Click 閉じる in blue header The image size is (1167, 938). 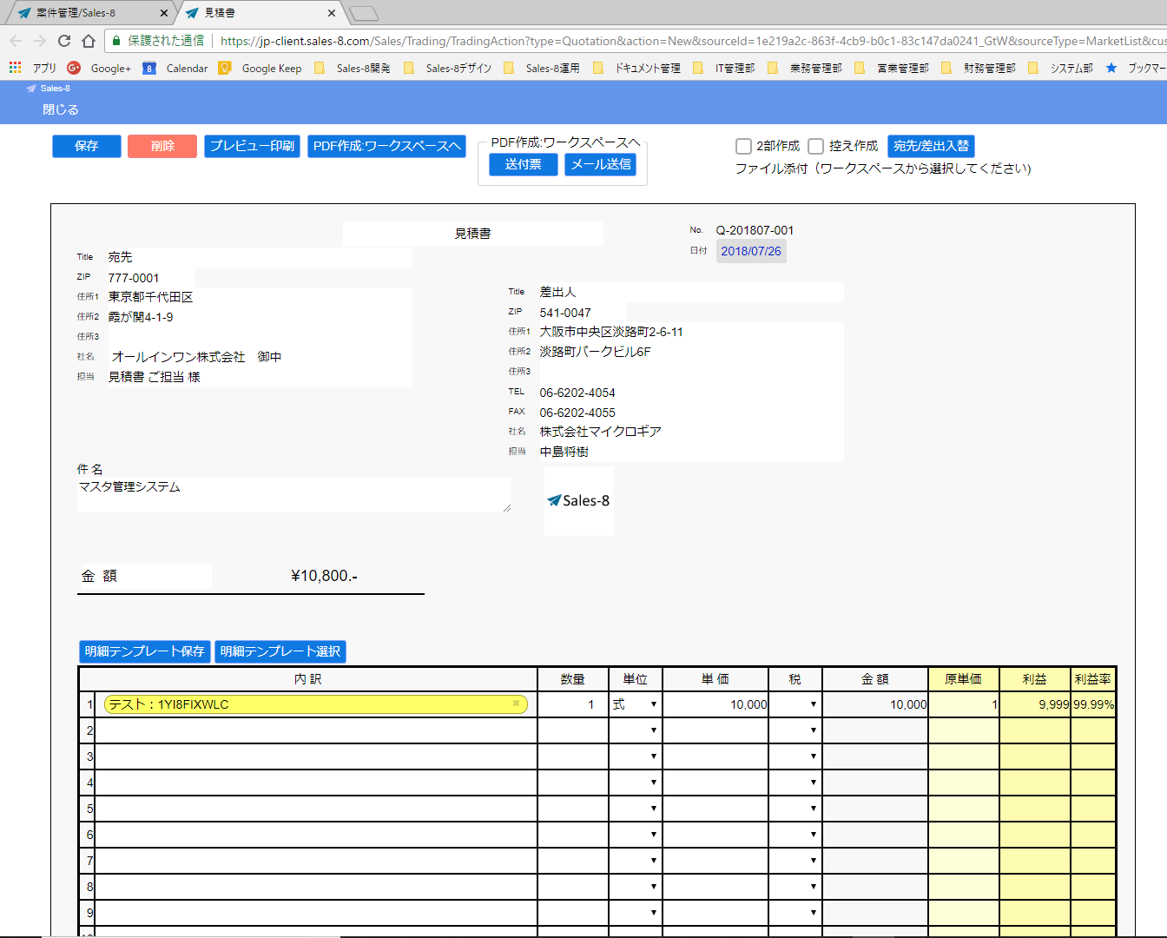(61, 109)
